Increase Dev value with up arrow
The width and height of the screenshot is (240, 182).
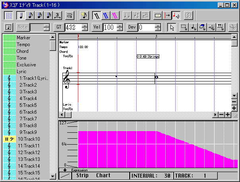tap(158, 25)
